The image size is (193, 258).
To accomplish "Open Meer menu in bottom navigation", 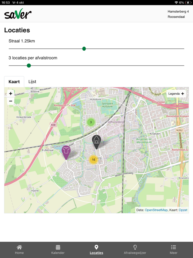I will (x=173, y=250).
